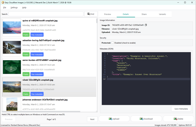
Task: Click filename johannes-andersson-UCd78vfC8vU-unsplash.jpg
Action: (x=45, y=100)
